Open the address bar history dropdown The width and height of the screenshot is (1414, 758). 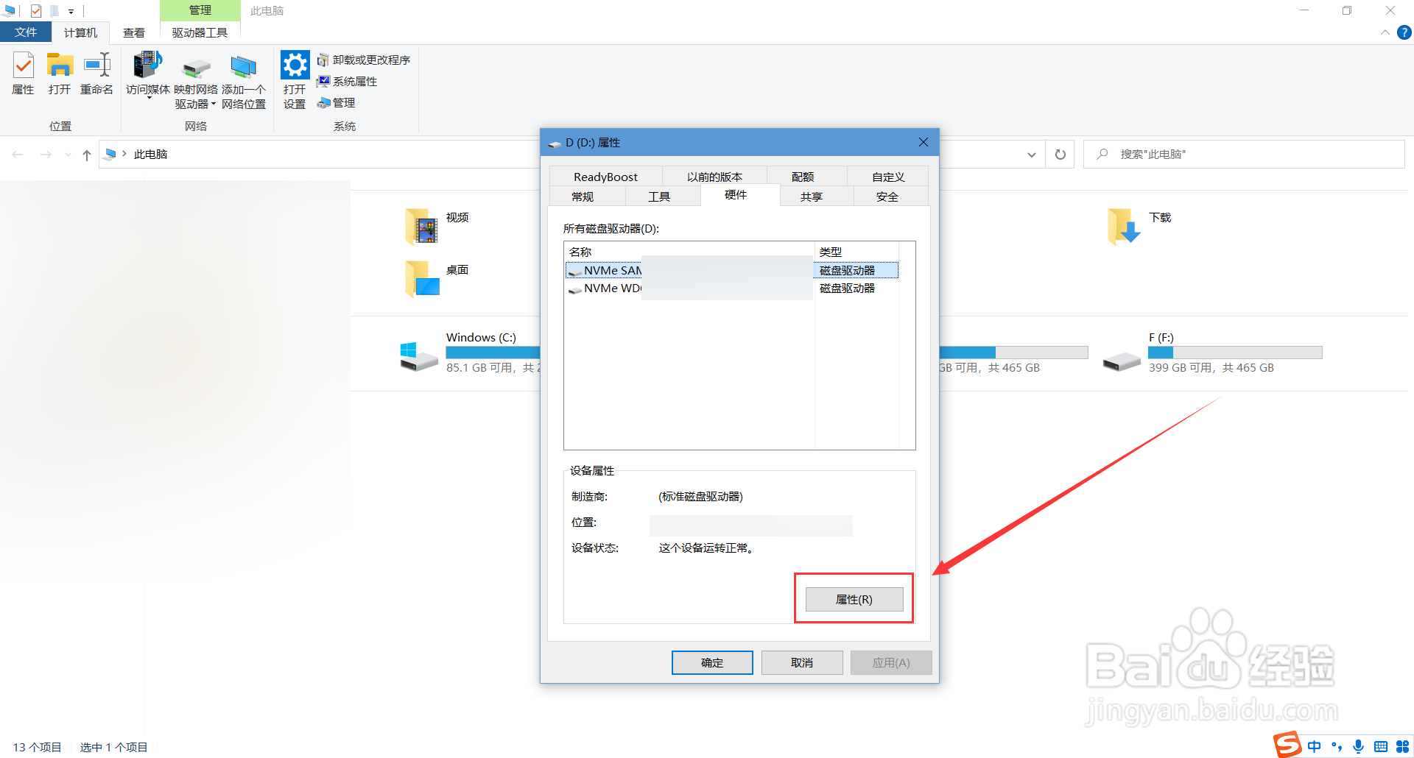[1032, 154]
